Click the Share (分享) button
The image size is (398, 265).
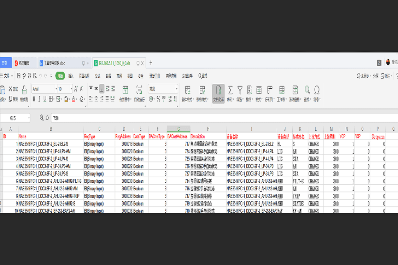(375, 76)
